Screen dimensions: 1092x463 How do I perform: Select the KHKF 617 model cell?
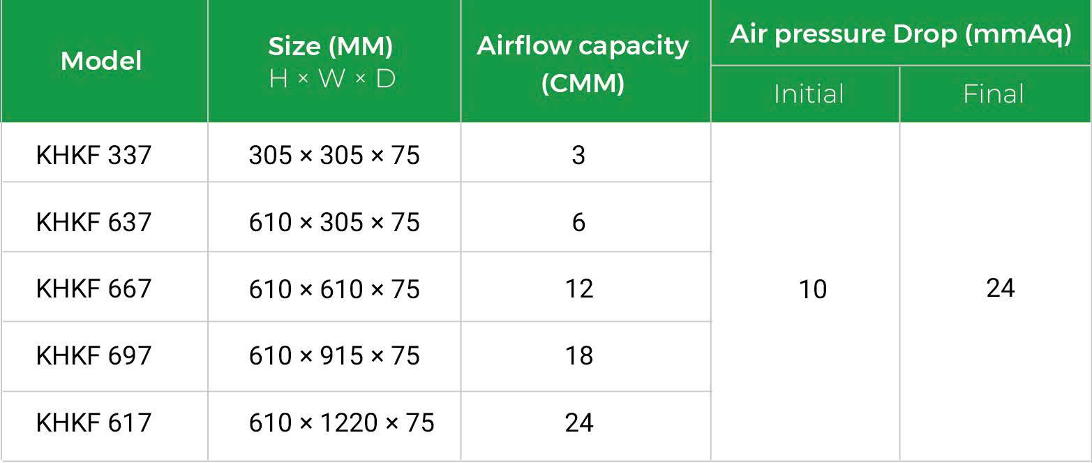point(94,422)
